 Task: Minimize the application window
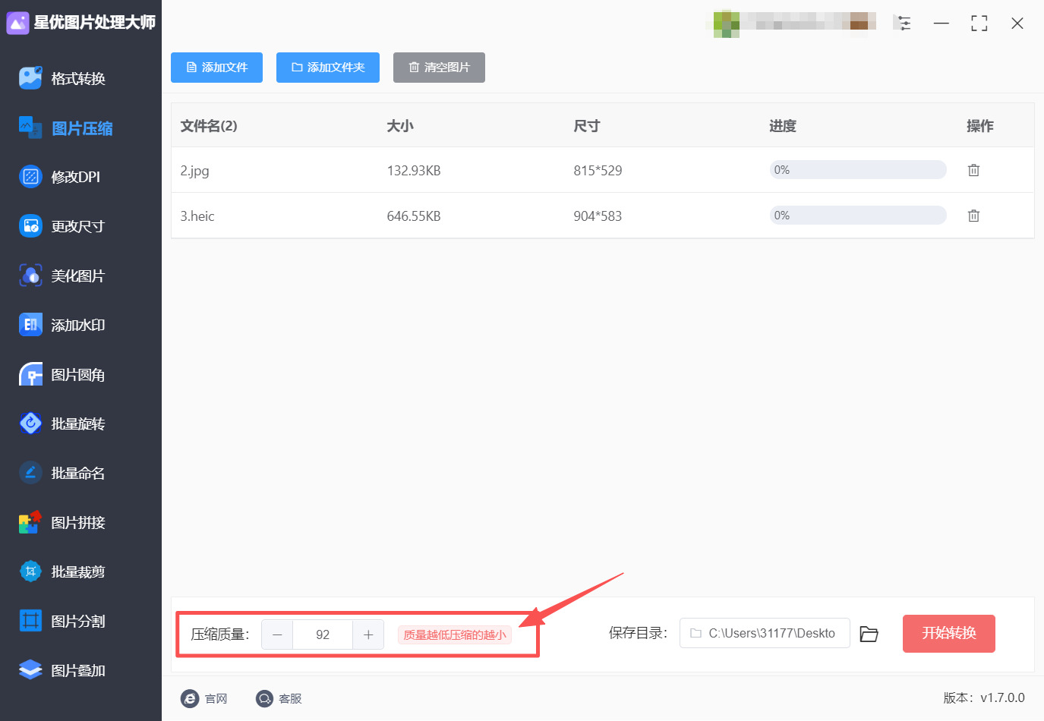coord(941,24)
